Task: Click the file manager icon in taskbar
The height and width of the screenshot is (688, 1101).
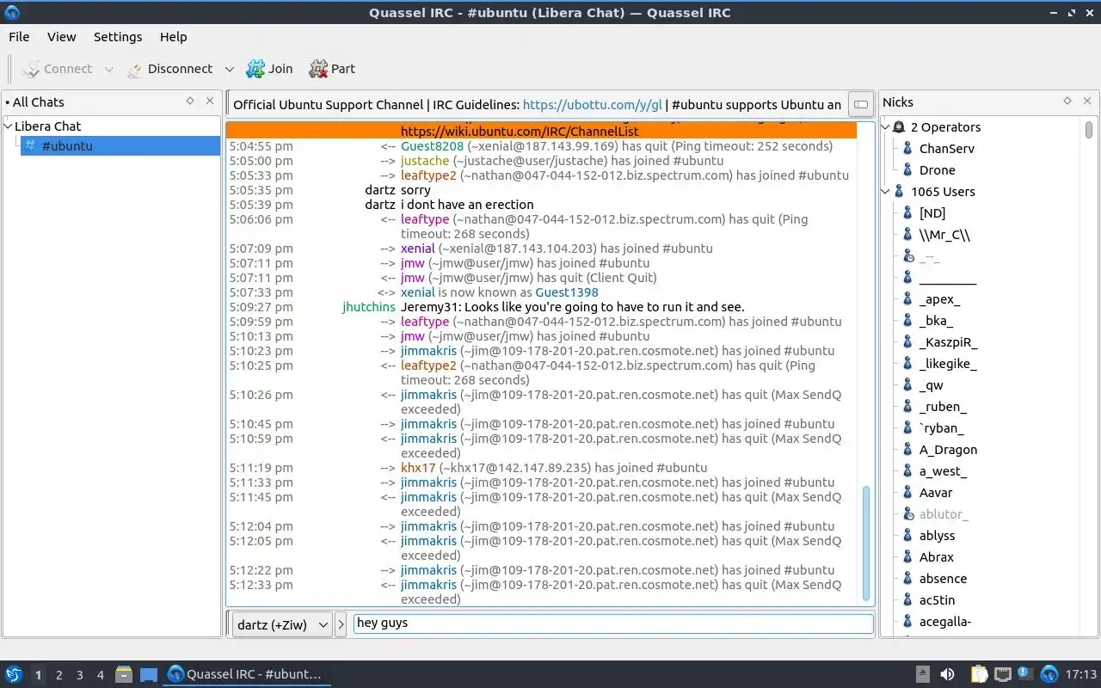Action: tap(124, 674)
